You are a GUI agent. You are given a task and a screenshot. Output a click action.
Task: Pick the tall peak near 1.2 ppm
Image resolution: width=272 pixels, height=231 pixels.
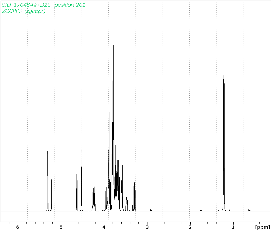[224, 143]
